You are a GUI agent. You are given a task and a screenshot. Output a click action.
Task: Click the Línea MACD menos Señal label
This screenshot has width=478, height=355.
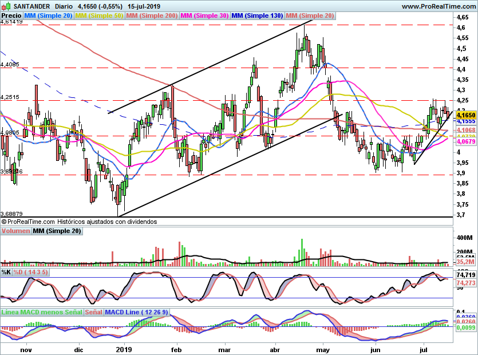[42, 312]
